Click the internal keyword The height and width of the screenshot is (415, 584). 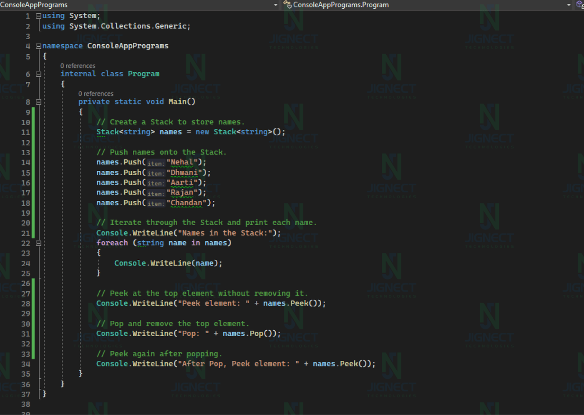pos(78,74)
